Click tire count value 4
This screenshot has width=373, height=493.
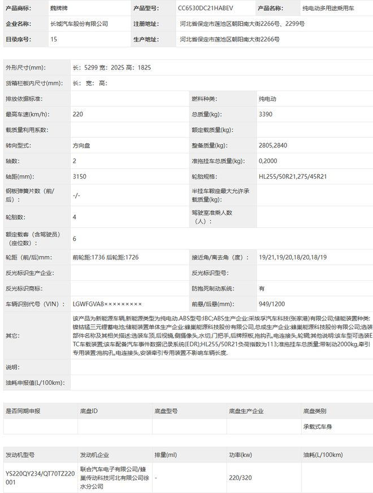pyautogui.click(x=75, y=217)
